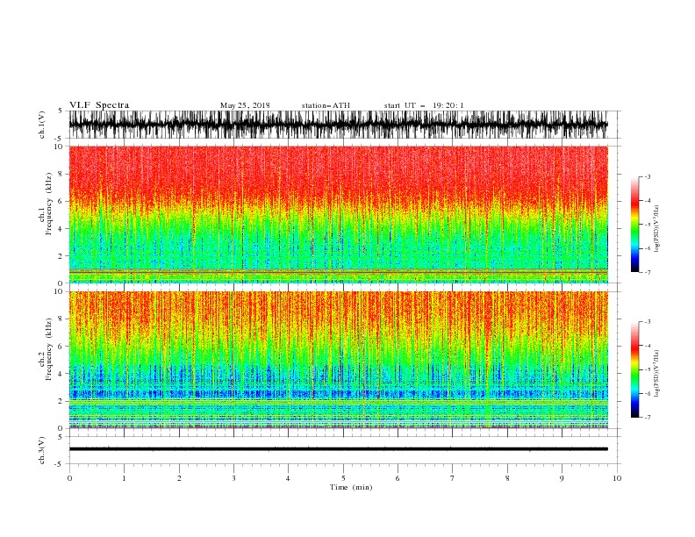Click the ch.1 voltage tick "-5"
The image size is (695, 537).
[60, 139]
